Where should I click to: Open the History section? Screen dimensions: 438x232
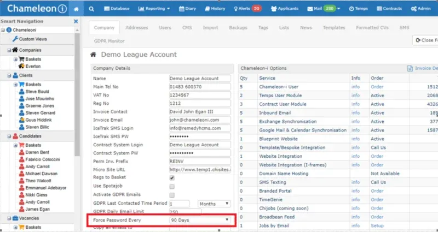point(215,9)
